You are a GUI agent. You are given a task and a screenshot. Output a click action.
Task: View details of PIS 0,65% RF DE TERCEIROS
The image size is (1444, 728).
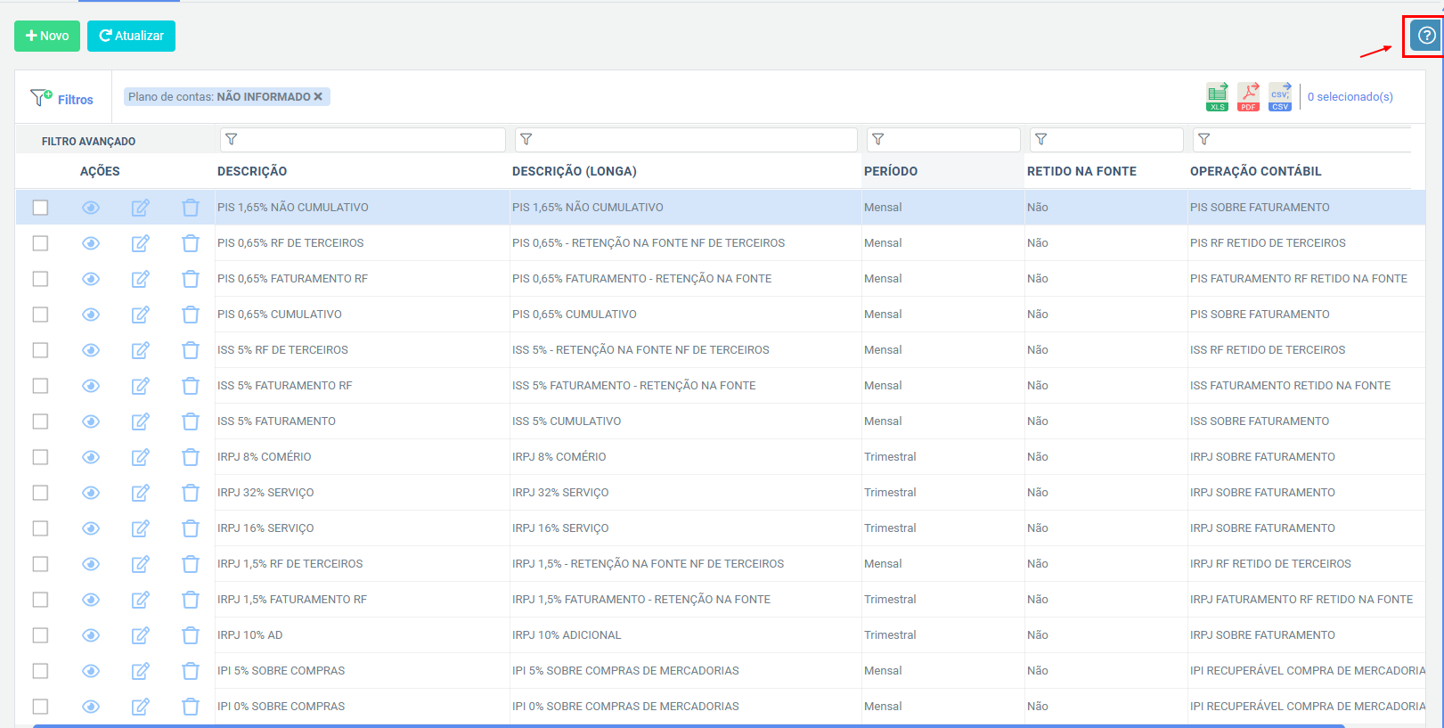click(x=91, y=243)
